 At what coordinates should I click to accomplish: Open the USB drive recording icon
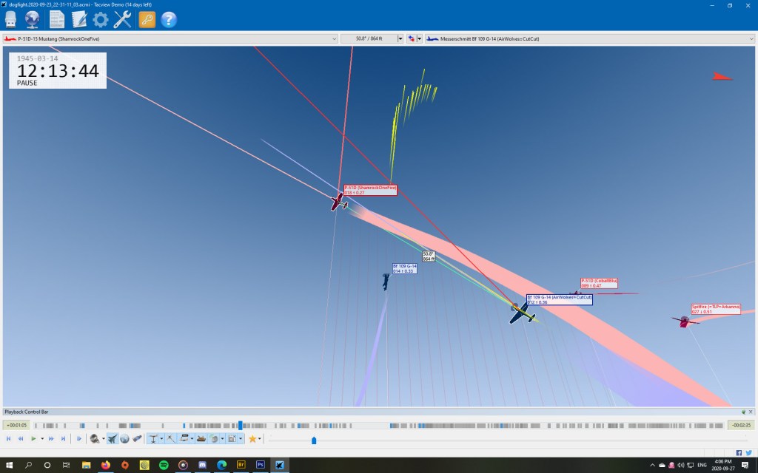(12, 20)
